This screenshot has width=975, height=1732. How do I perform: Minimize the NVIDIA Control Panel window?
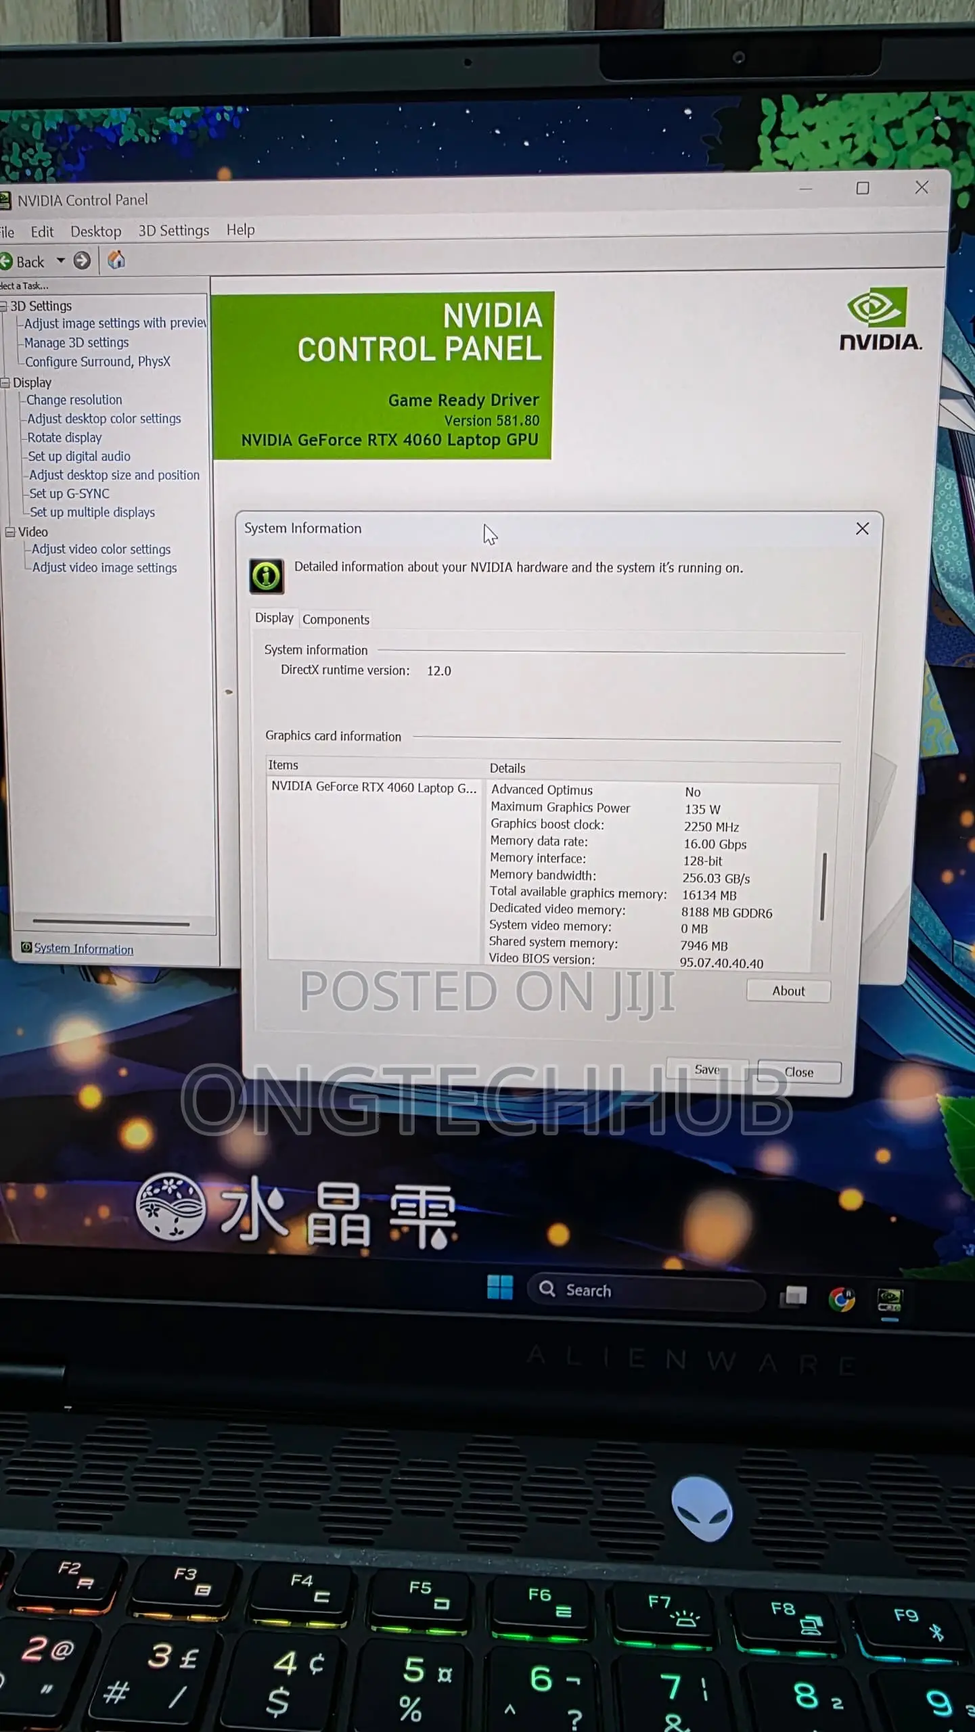point(805,189)
